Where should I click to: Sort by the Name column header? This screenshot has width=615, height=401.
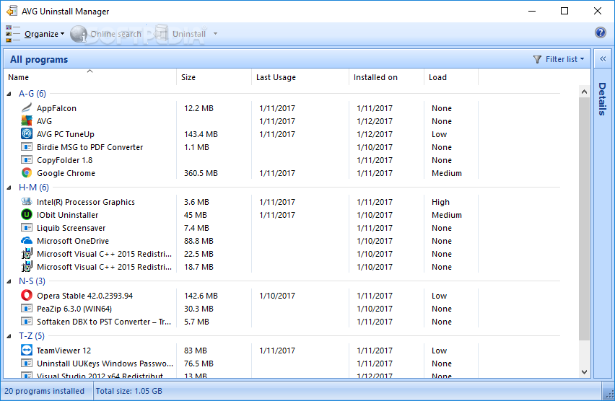[x=90, y=77]
